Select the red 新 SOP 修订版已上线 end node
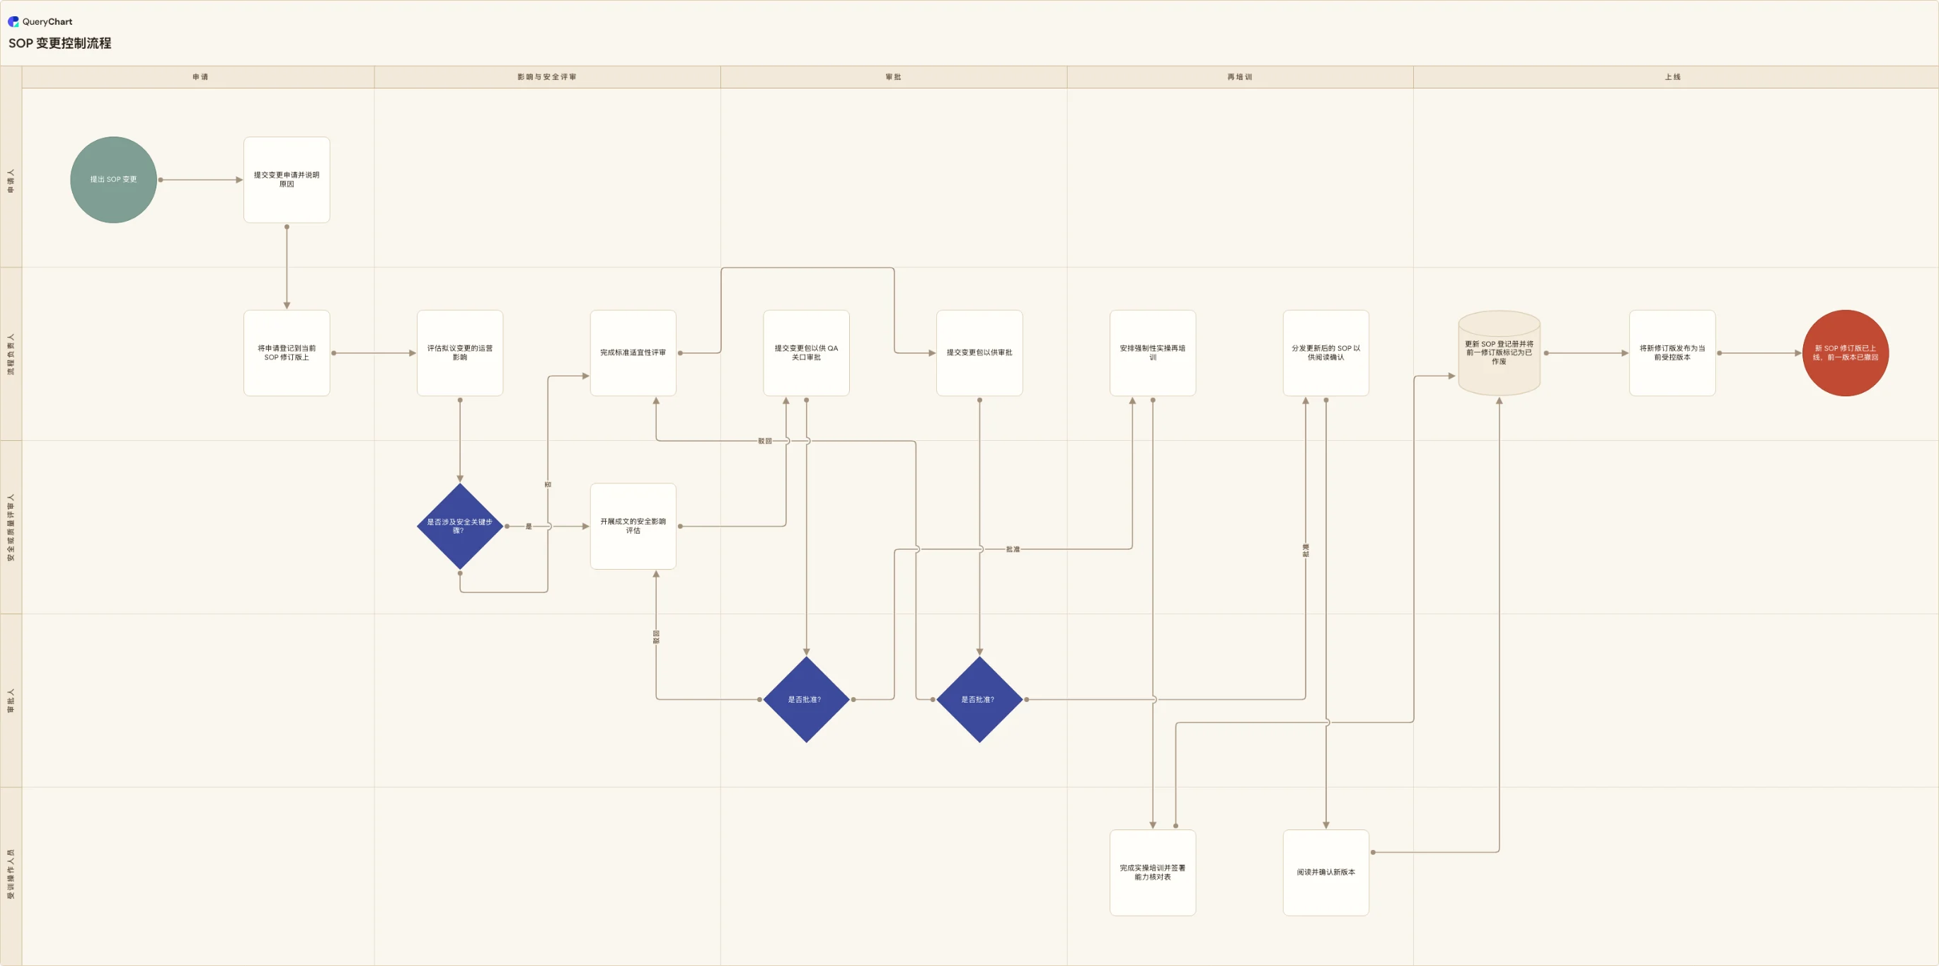Image resolution: width=1939 pixels, height=966 pixels. coord(1845,353)
